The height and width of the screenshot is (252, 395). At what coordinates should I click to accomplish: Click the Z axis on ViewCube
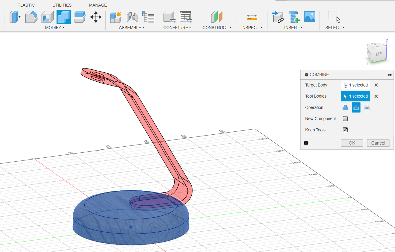pos(387,41)
